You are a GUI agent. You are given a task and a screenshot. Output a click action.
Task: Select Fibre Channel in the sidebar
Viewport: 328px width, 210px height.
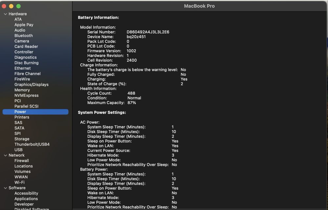coord(28,73)
